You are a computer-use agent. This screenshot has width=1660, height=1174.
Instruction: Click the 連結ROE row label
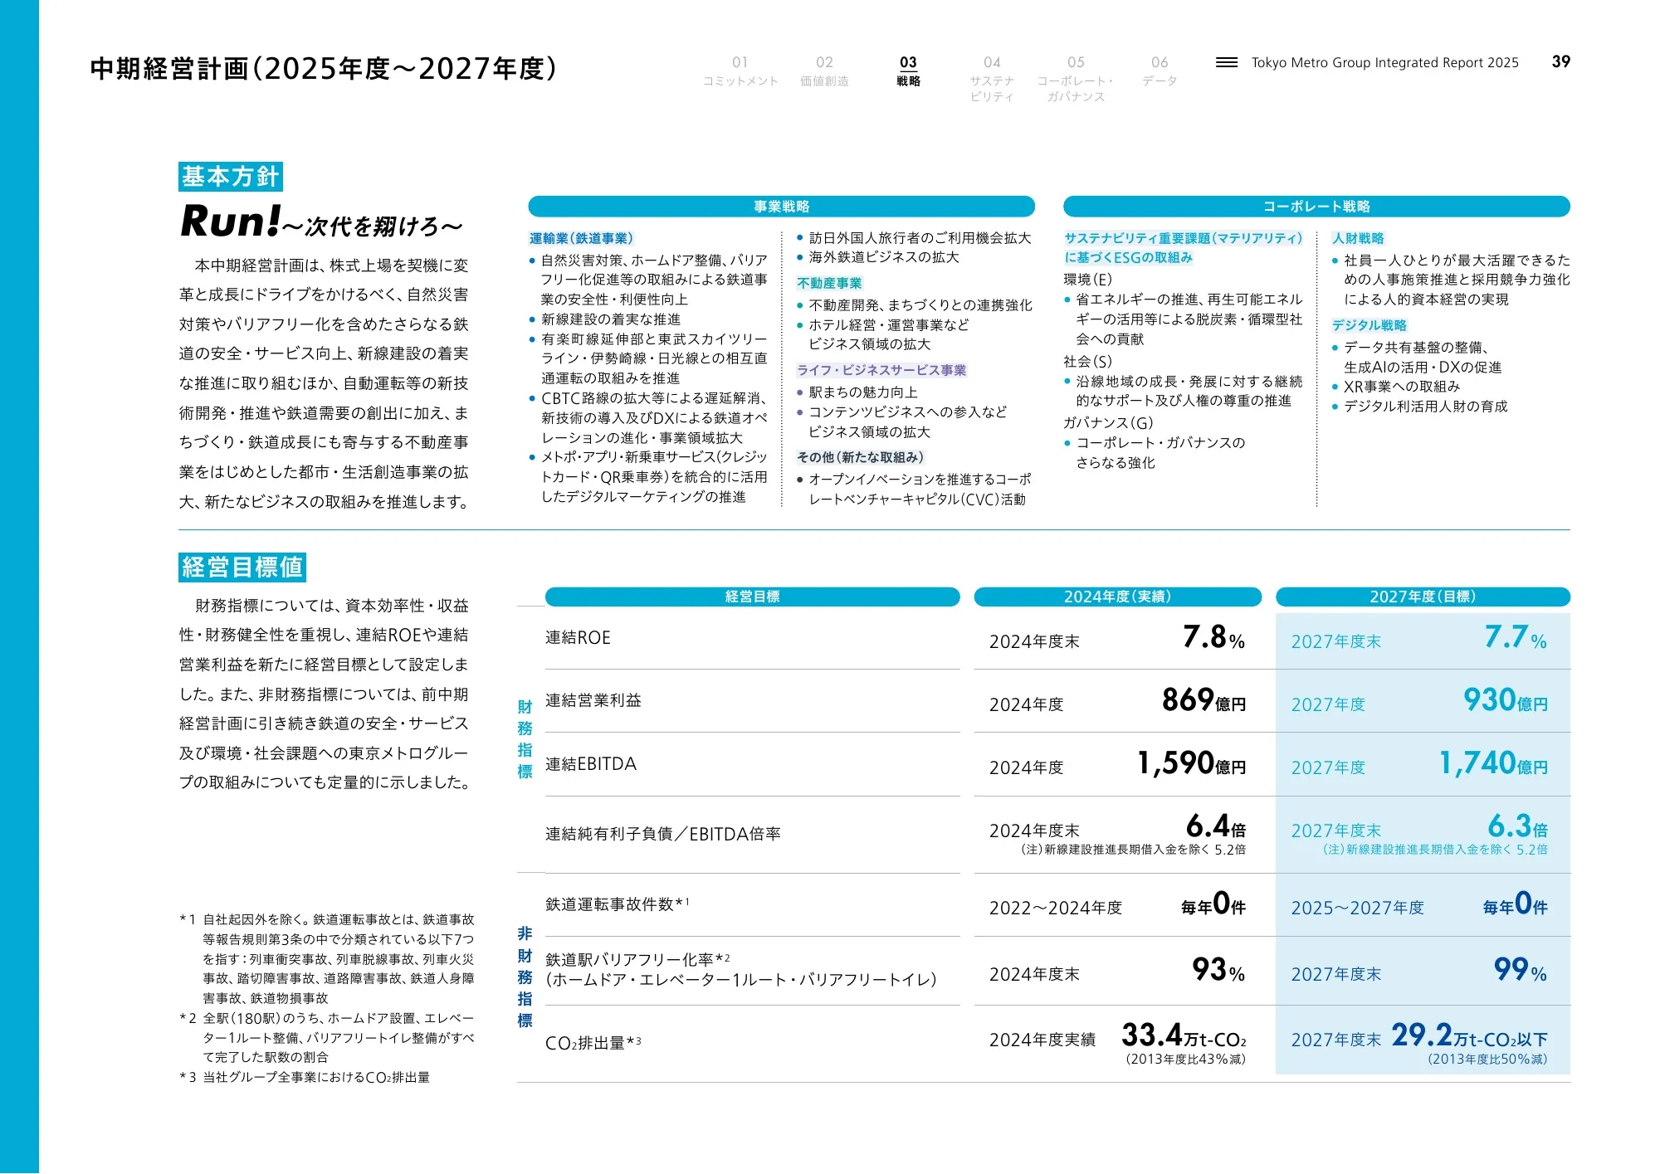(578, 638)
